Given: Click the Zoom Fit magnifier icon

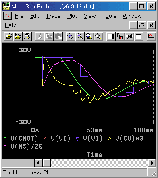Looking at the screenshot, I should pyautogui.click(x=98, y=37).
